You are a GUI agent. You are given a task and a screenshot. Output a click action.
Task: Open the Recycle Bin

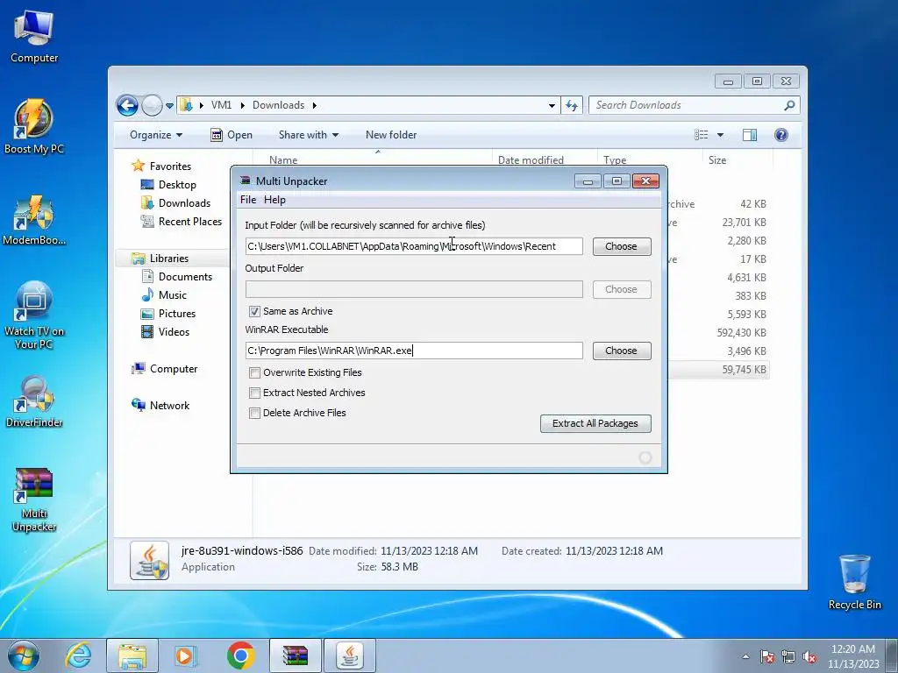tap(854, 582)
